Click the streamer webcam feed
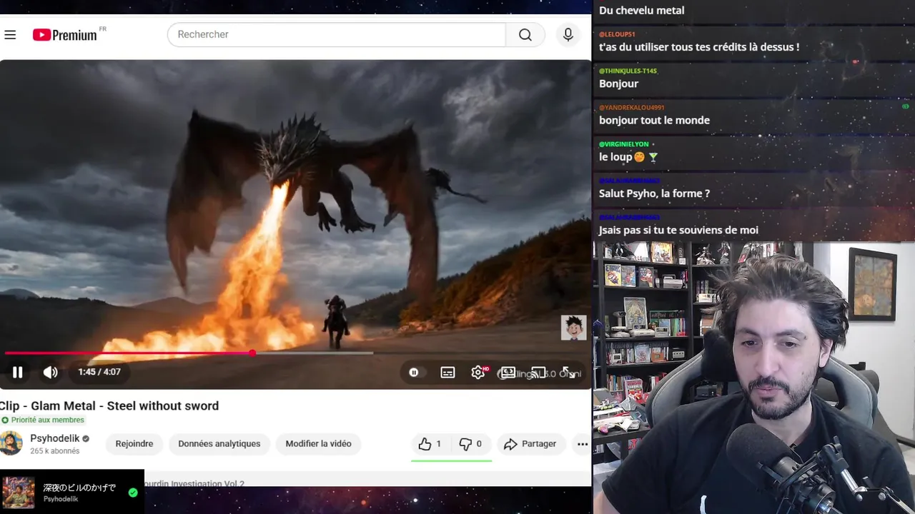 [754, 378]
